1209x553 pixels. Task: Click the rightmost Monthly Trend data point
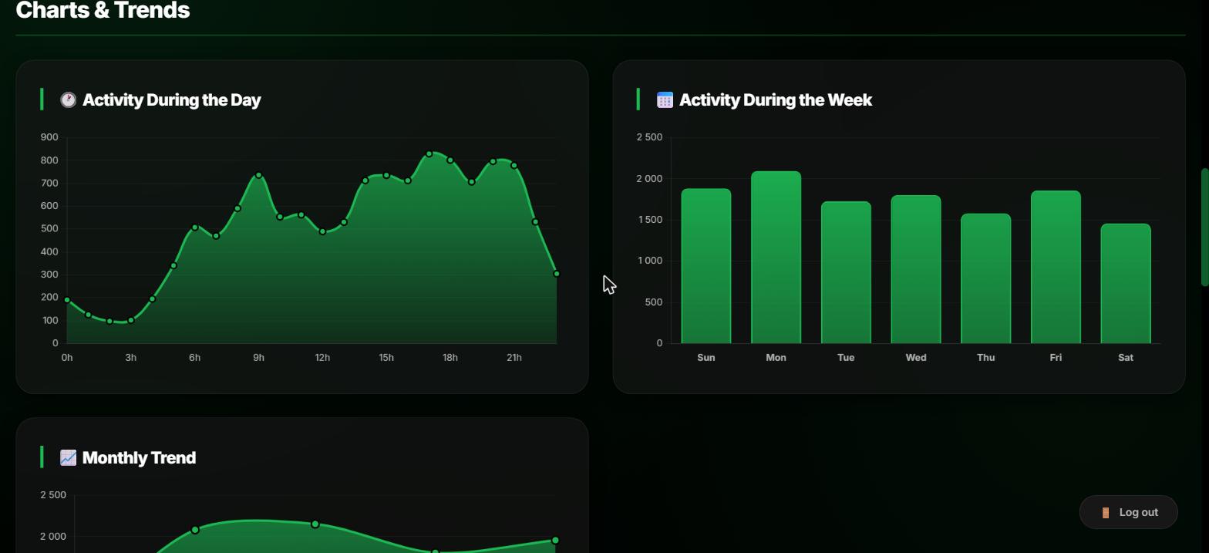click(x=555, y=541)
